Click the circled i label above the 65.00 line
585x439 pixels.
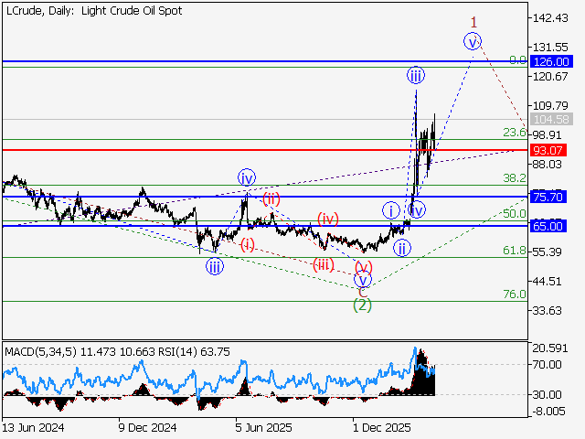389,209
